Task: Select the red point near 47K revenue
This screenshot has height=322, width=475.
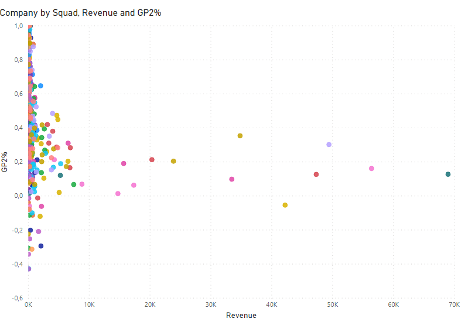Action: [x=316, y=174]
